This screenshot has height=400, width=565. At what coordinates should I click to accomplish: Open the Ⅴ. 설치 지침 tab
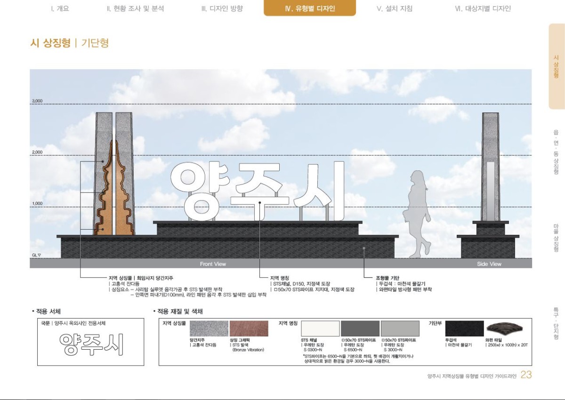[x=395, y=8]
